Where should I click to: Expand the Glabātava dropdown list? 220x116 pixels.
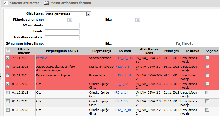[89, 14]
